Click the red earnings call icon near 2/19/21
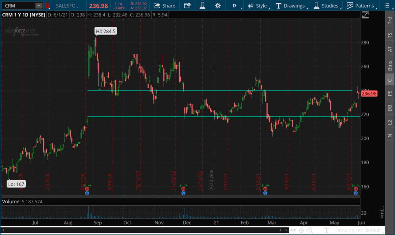 click(265, 190)
